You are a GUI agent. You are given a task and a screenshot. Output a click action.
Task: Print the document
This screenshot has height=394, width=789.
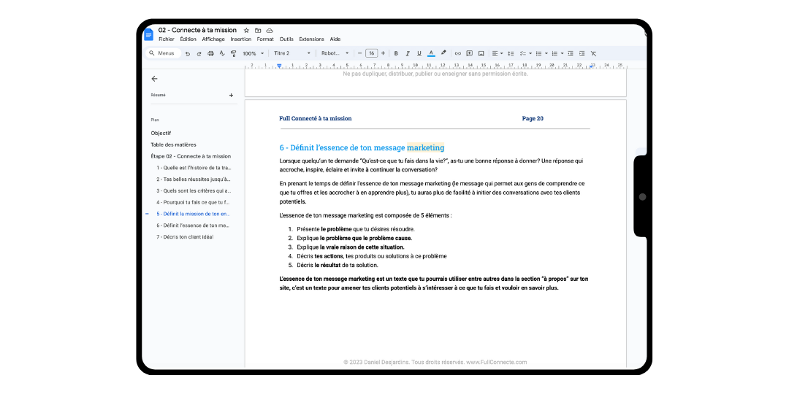(x=210, y=53)
